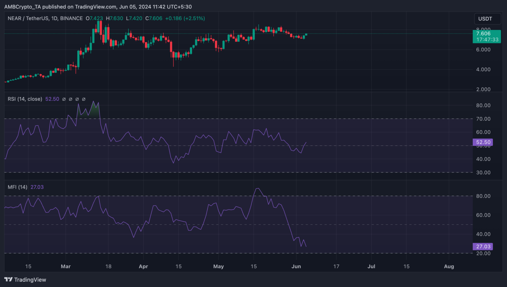Click second ∅ symbol in RSI legend
The width and height of the screenshot is (507, 287).
coord(71,99)
